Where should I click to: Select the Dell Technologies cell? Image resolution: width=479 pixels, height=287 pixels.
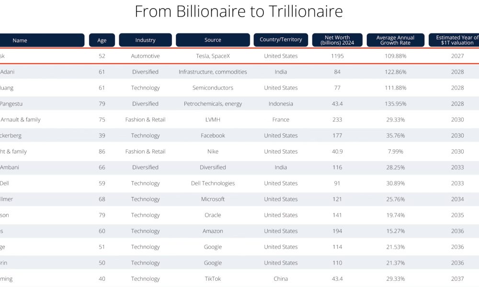click(213, 183)
